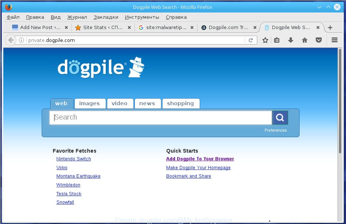This screenshot has width=346, height=224.
Task: Select the web search tab
Action: [x=61, y=103]
